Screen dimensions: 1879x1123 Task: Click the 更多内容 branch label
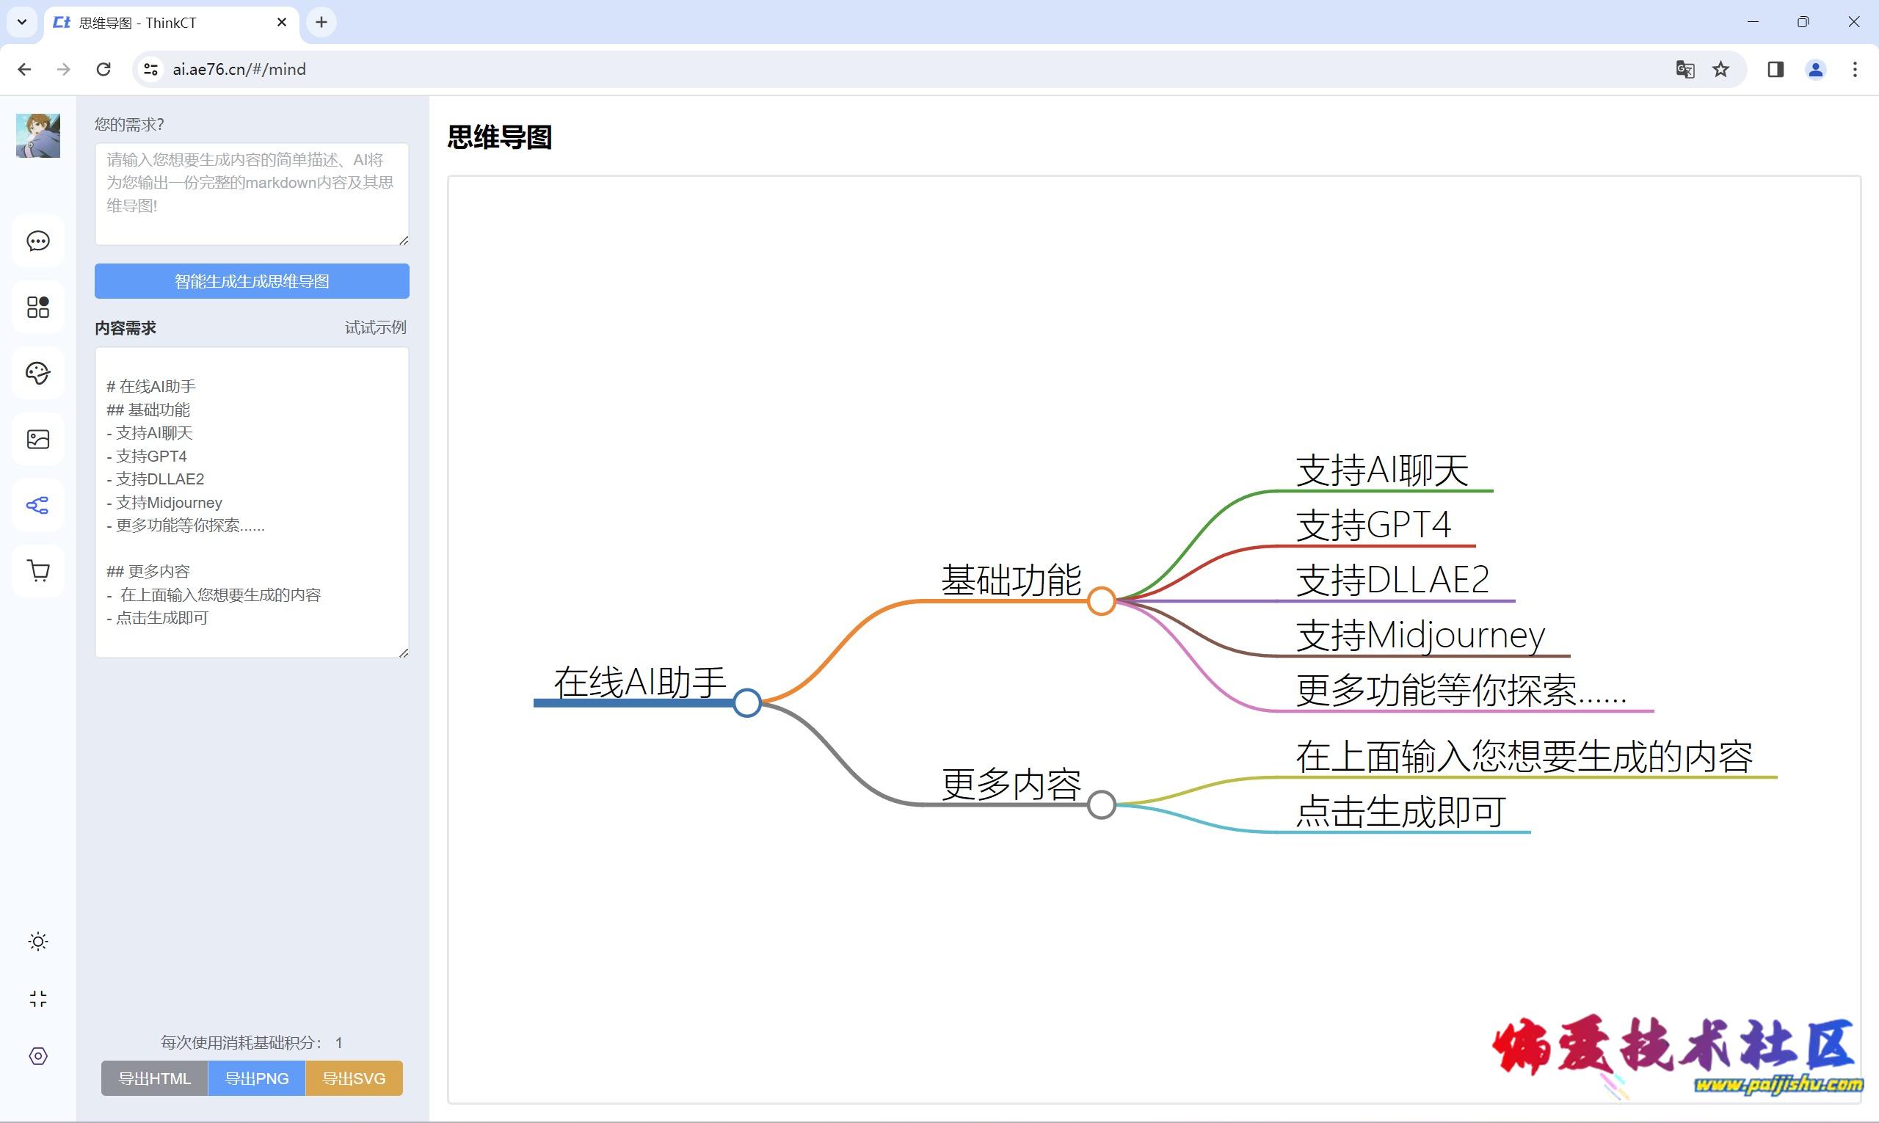(x=1011, y=784)
